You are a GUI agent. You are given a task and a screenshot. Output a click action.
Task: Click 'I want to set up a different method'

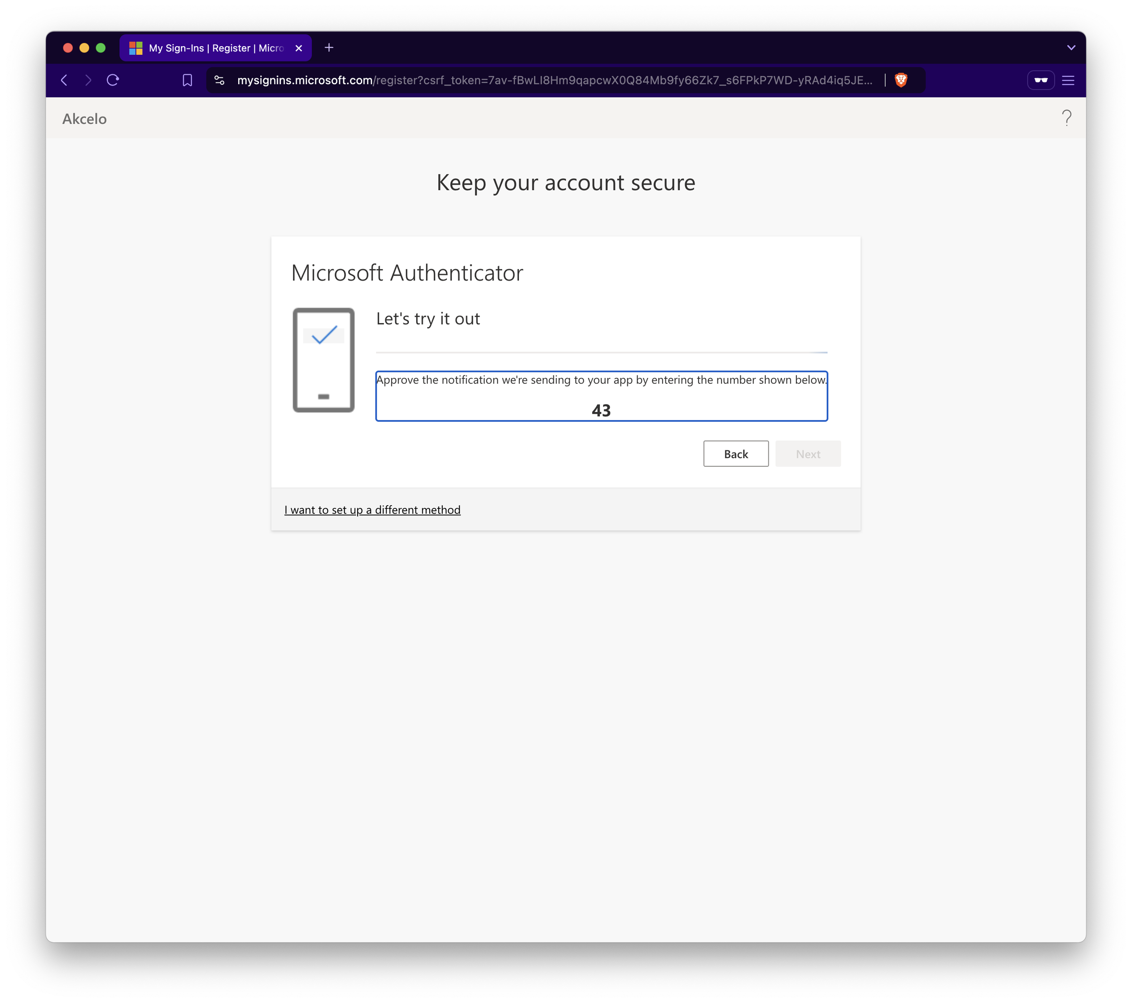pyautogui.click(x=372, y=510)
